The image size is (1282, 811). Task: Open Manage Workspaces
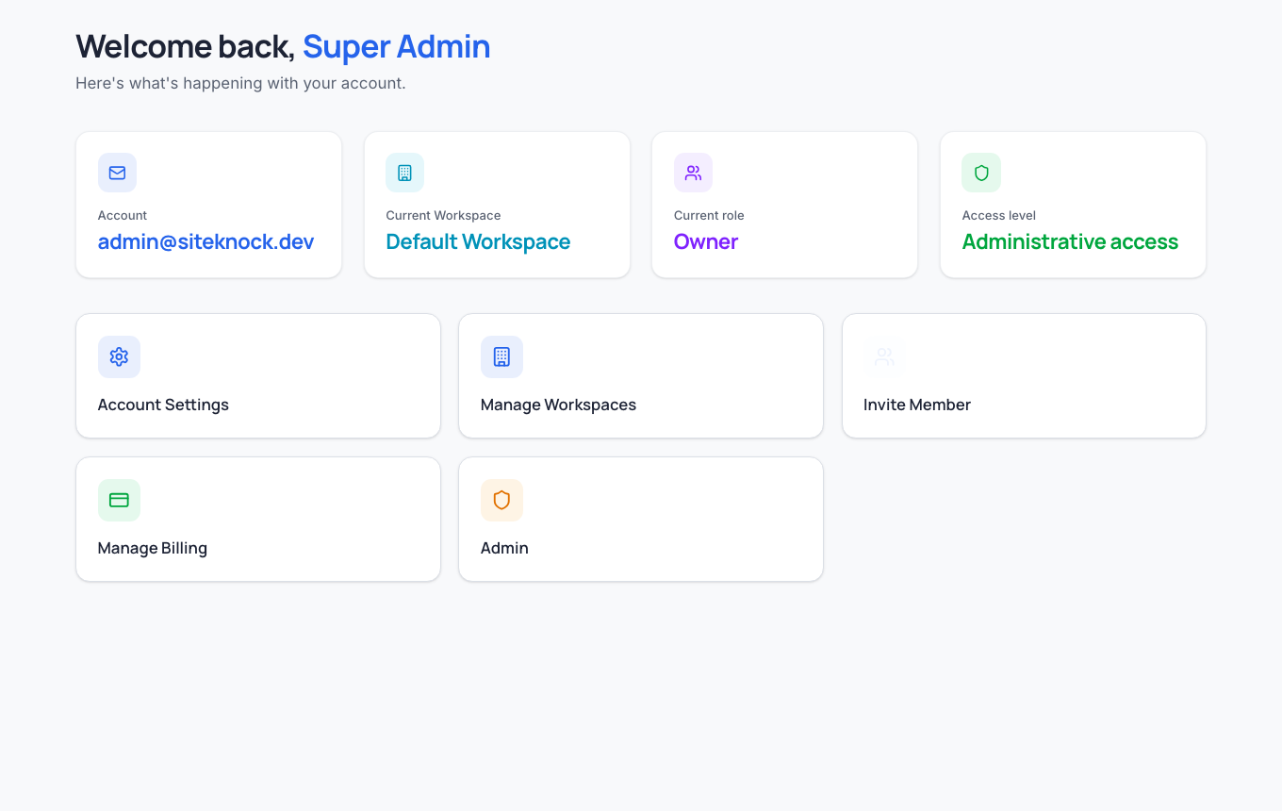point(641,375)
